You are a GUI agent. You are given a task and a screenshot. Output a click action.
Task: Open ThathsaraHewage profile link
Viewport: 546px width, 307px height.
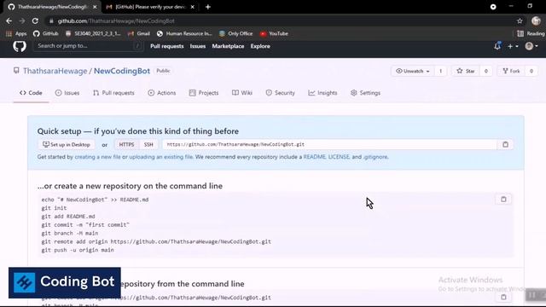click(55, 71)
